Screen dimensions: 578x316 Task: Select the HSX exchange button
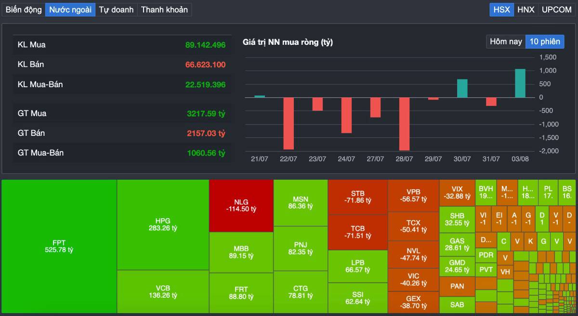click(501, 10)
